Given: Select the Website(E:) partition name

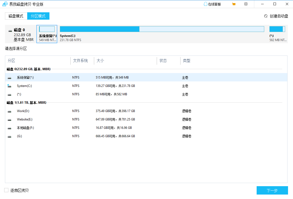Looking at the screenshot, I should pyautogui.click(x=25, y=119).
